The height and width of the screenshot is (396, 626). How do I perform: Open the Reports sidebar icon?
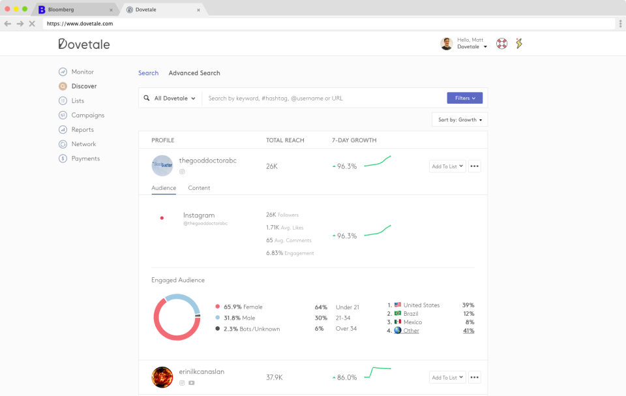pos(63,130)
